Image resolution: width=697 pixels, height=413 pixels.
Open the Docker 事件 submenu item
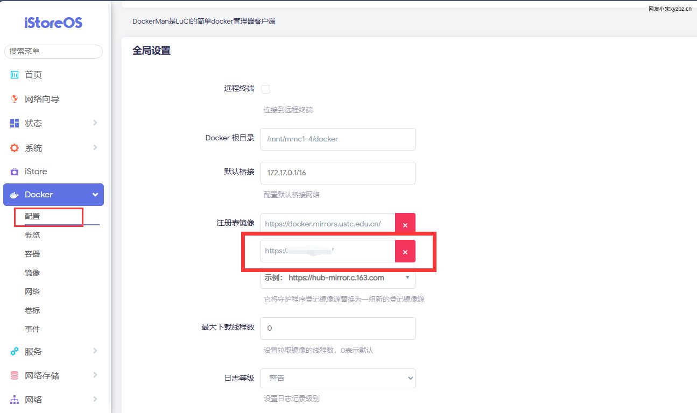click(32, 329)
